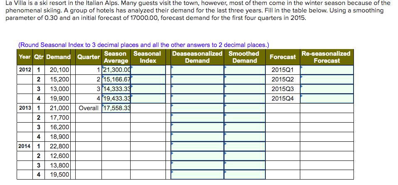Click the Smoothed Demand column header

(245, 57)
